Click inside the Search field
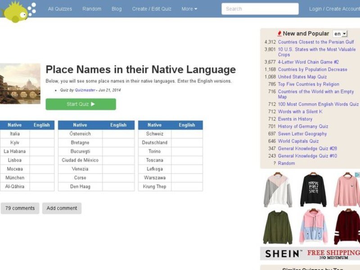 coord(261,9)
